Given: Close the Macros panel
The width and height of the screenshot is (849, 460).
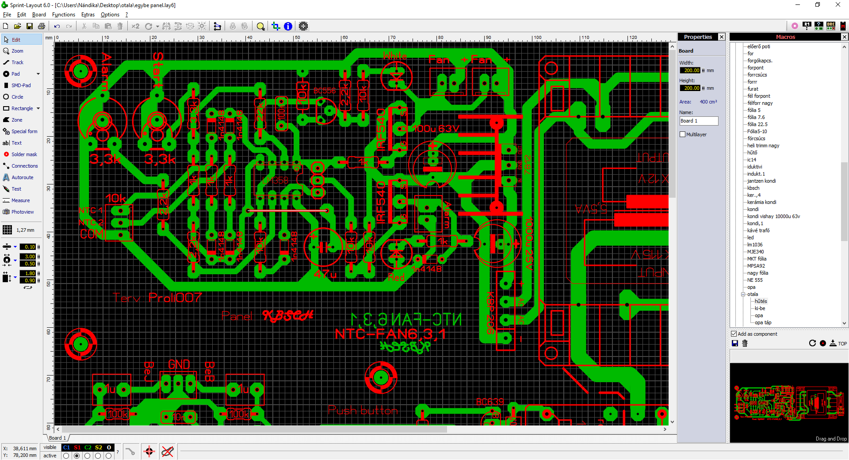Looking at the screenshot, I should [844, 37].
